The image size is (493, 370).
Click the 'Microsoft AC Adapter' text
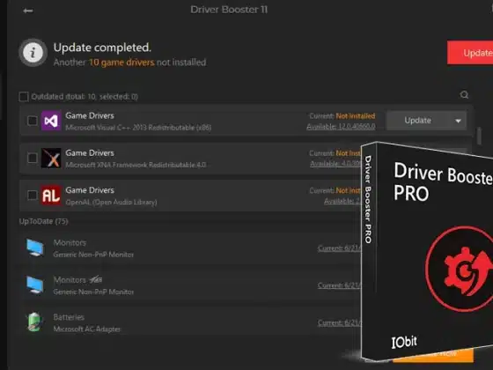[x=87, y=329]
